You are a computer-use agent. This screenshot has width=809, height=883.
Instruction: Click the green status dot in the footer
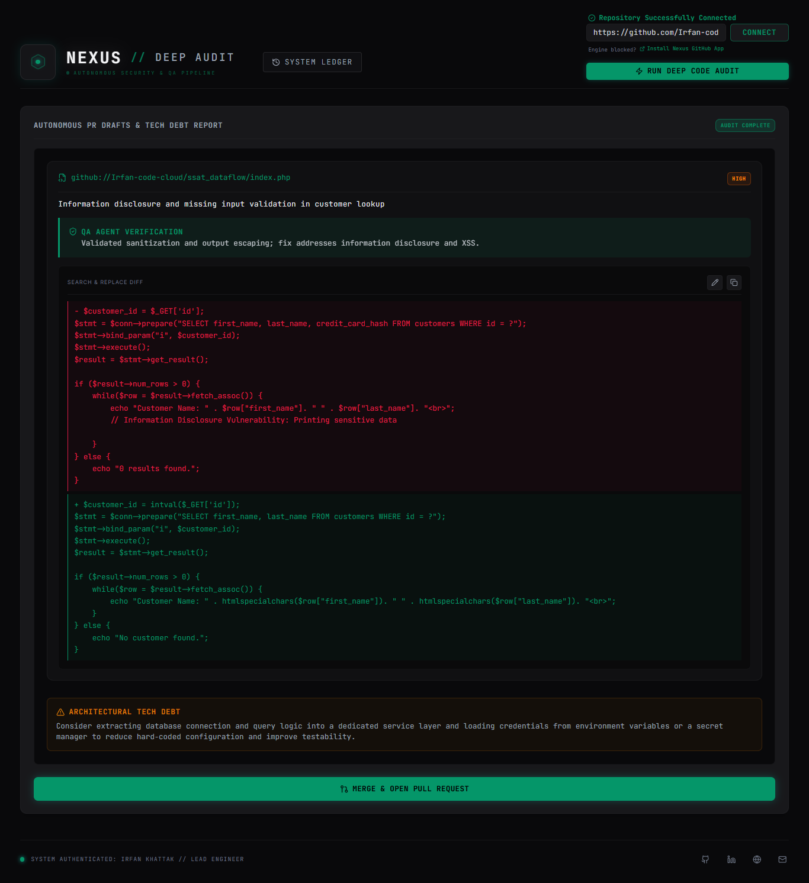point(23,859)
